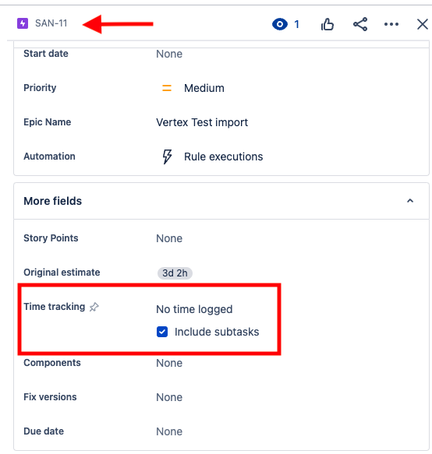Click the Story Points None value
The image size is (432, 454).
point(169,238)
